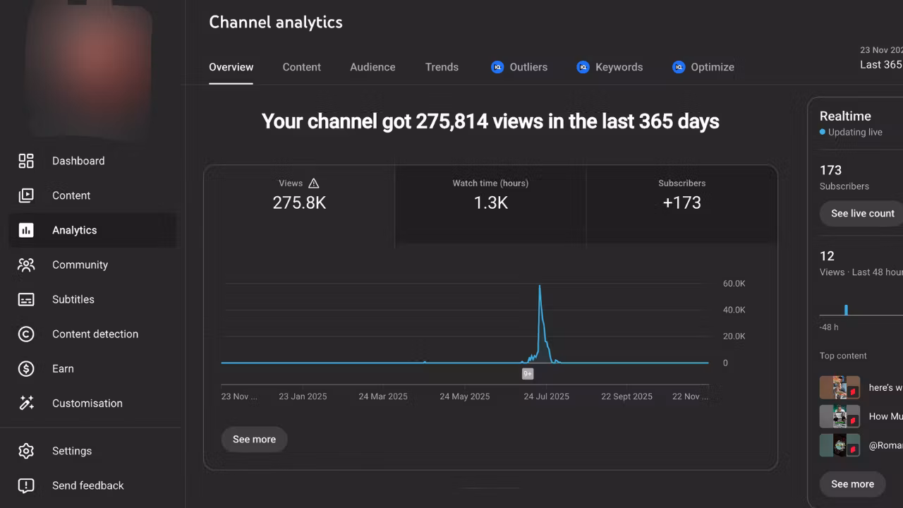Select the Watch time (hours) metric card
Image resolution: width=903 pixels, height=508 pixels.
pos(490,203)
